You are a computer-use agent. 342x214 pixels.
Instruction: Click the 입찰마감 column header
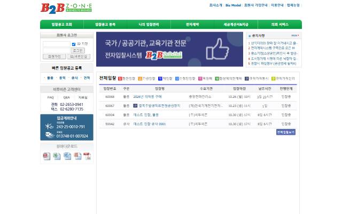pos(239,89)
